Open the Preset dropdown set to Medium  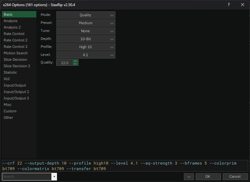[86, 23]
